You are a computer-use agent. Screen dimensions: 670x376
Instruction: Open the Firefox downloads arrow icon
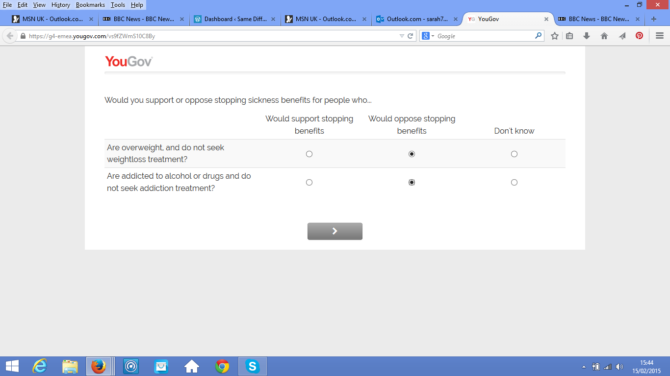pos(587,36)
